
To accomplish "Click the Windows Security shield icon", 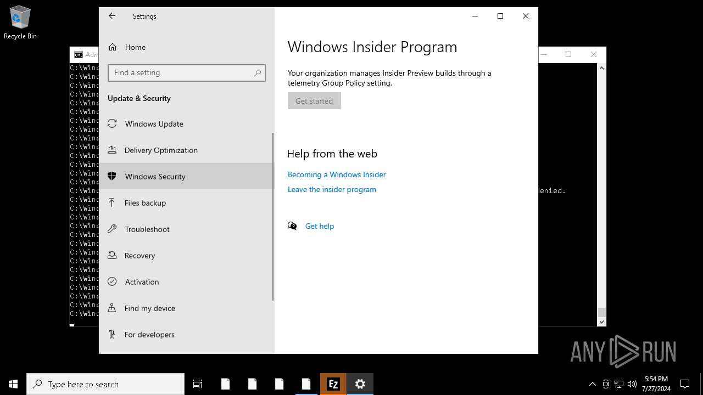I will tap(112, 176).
